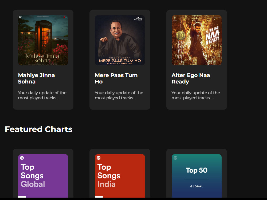Click the LEO coin emblem on cover
The height and width of the screenshot is (200, 267).
tap(180, 35)
